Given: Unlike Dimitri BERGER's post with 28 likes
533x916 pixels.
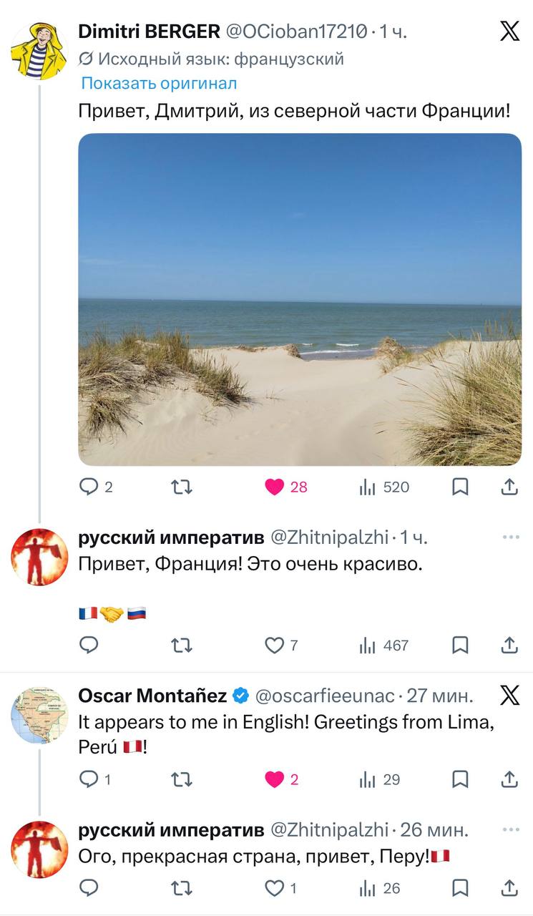Looking at the screenshot, I should (275, 487).
